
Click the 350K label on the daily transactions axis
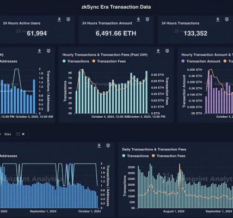pyautogui.click(x=132, y=167)
